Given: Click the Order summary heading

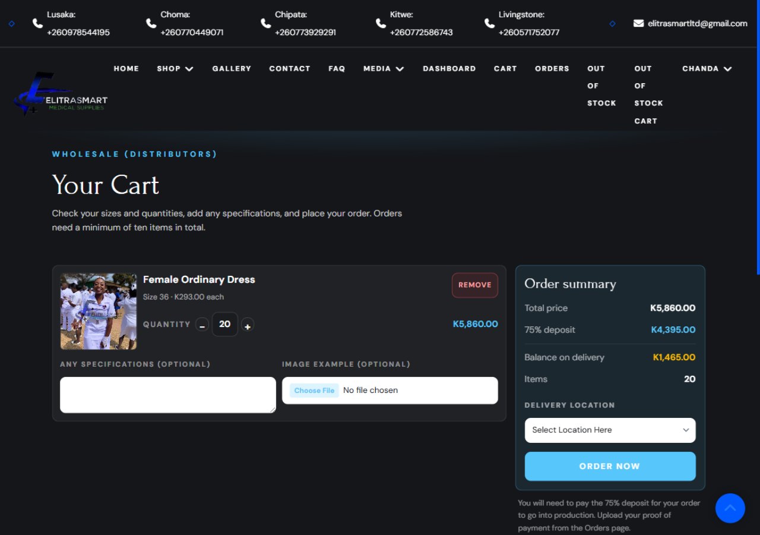Looking at the screenshot, I should pyautogui.click(x=571, y=284).
